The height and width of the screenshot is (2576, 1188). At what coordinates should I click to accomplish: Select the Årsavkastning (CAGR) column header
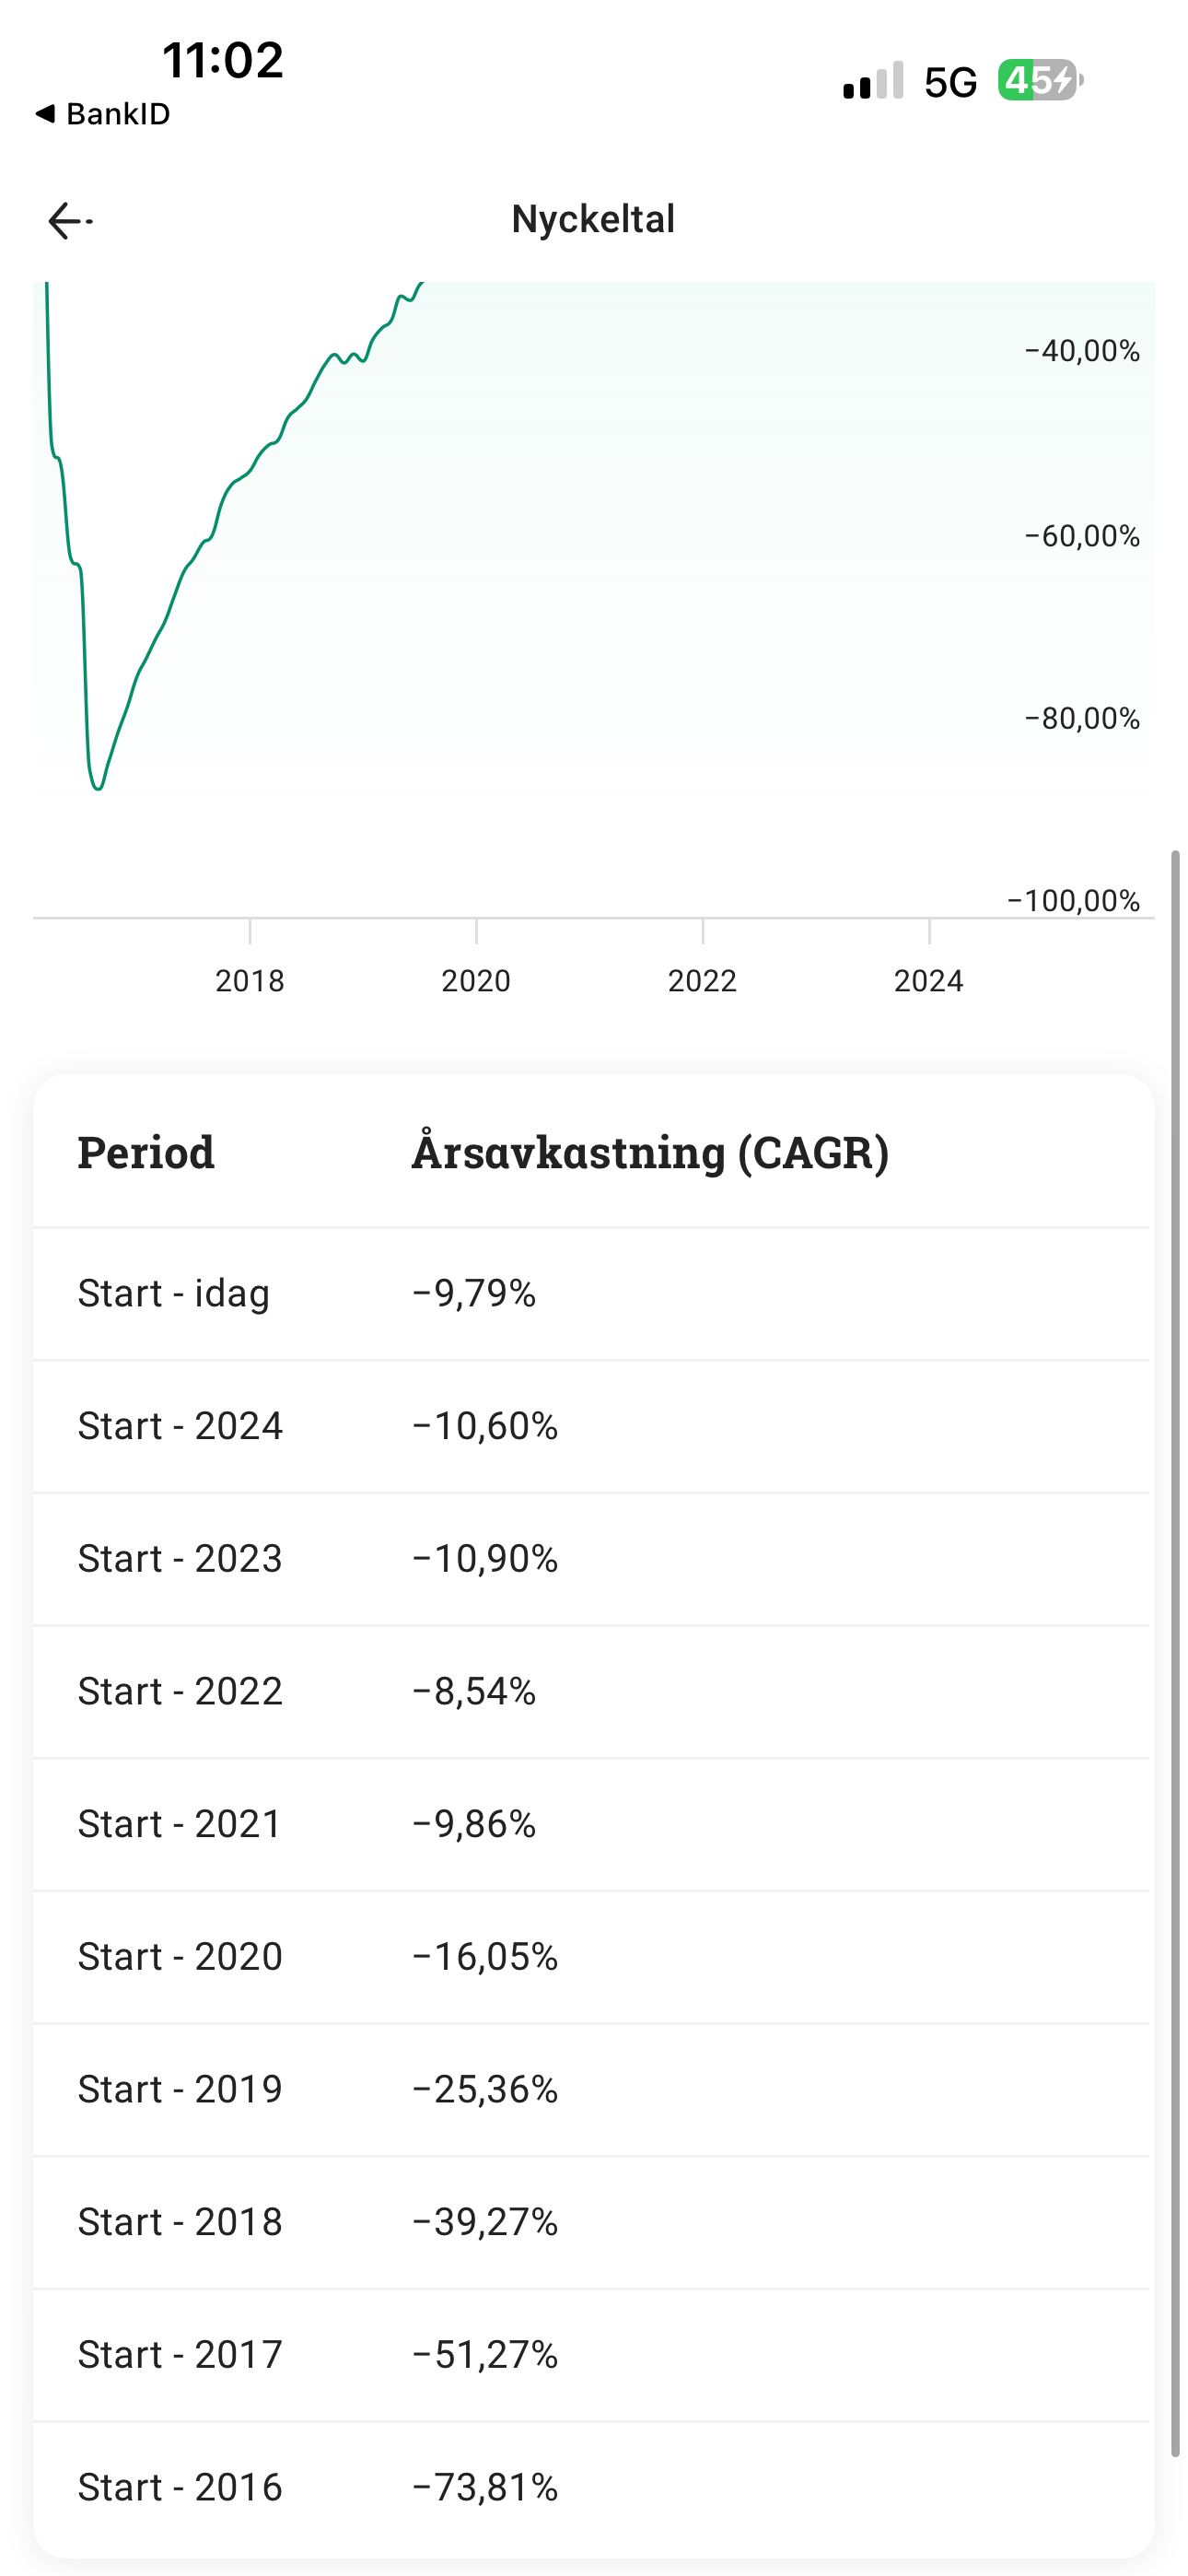(650, 1152)
